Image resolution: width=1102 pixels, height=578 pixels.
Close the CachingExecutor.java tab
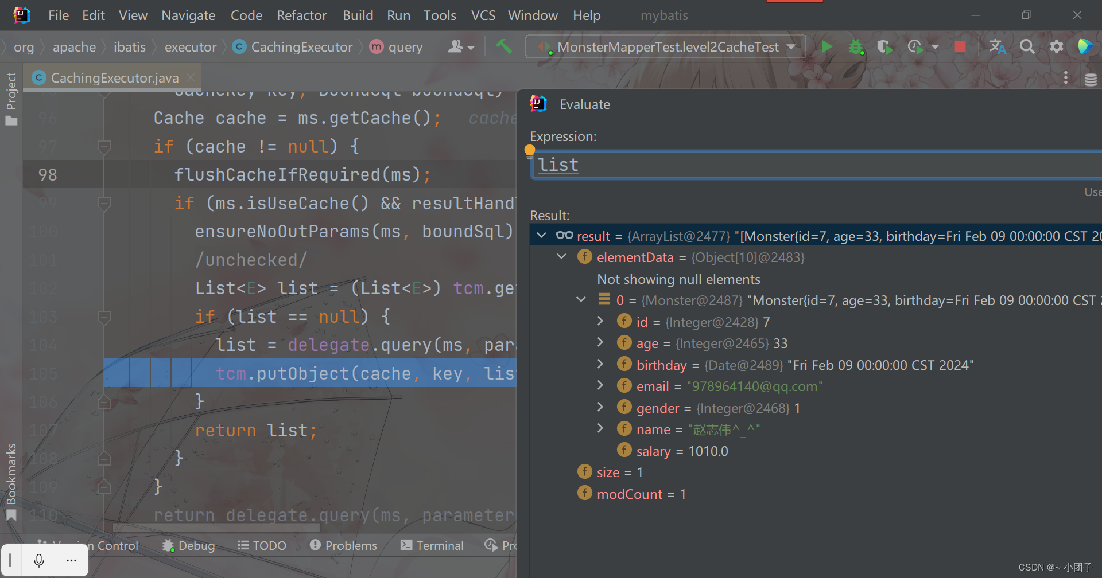click(x=191, y=77)
